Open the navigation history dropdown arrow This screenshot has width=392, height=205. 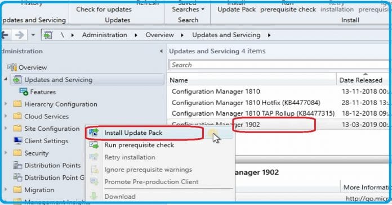click(33, 35)
